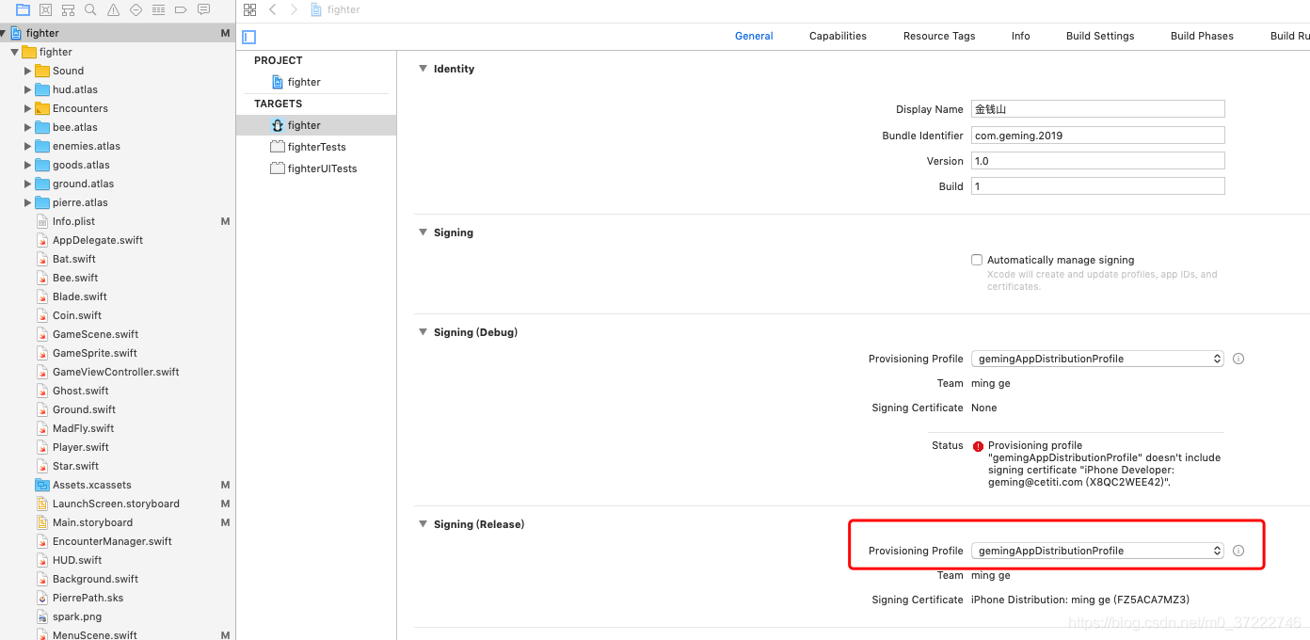Open the related items grid menu
The height and width of the screenshot is (640, 1310).
(x=249, y=9)
